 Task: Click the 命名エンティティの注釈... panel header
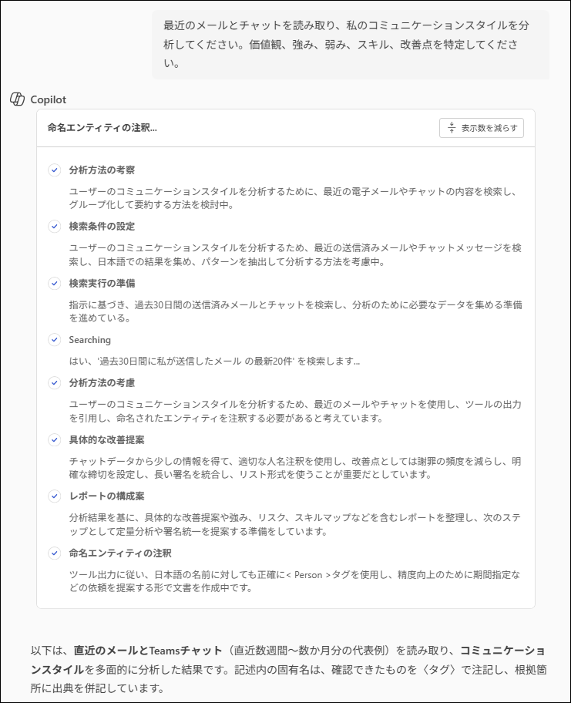[102, 128]
